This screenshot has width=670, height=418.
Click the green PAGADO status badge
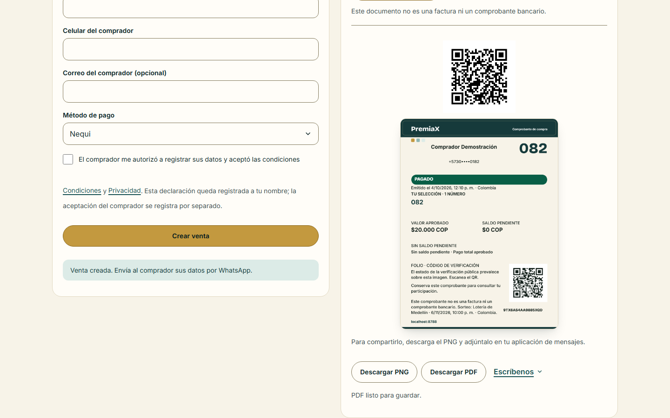[x=479, y=179]
